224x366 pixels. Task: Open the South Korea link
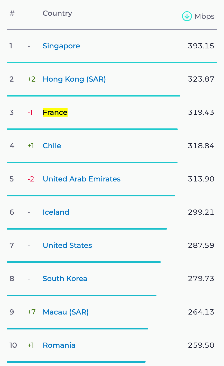pyautogui.click(x=65, y=278)
